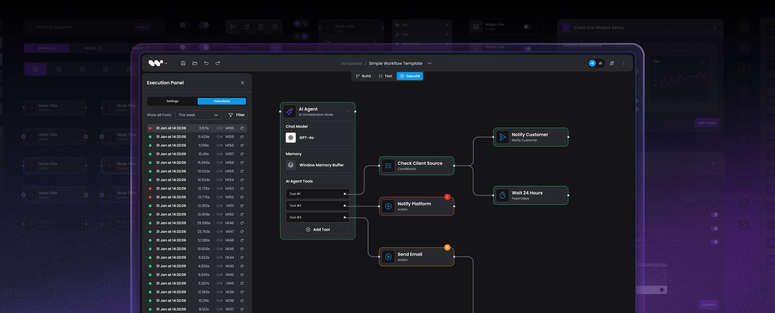Click the Filter button
The width and height of the screenshot is (775, 313).
click(236, 115)
